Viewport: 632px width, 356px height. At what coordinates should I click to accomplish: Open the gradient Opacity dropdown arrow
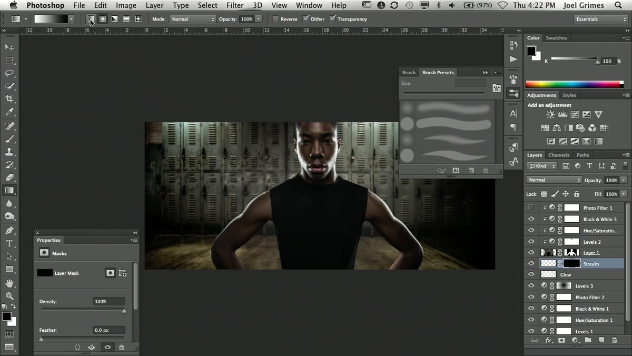(x=259, y=19)
